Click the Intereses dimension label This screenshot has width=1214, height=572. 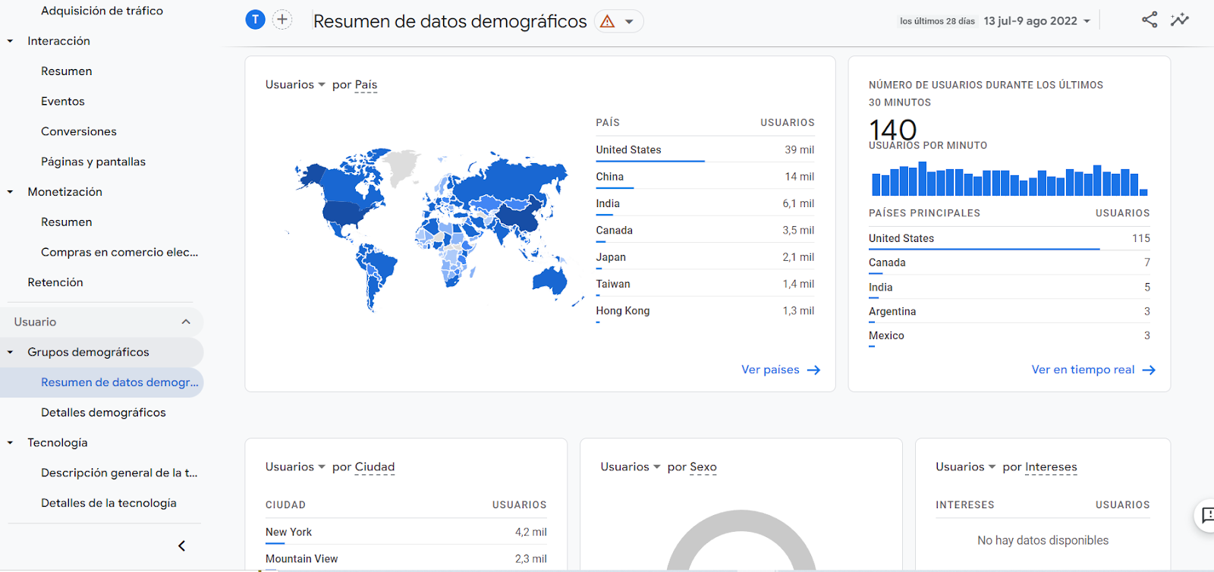(1051, 467)
